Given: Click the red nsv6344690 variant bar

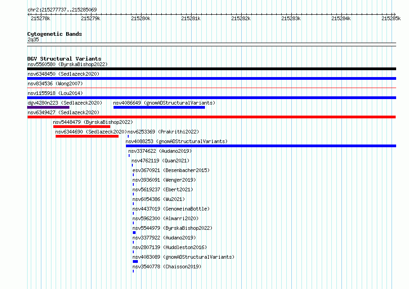Looking at the screenshot, I should [87, 136].
